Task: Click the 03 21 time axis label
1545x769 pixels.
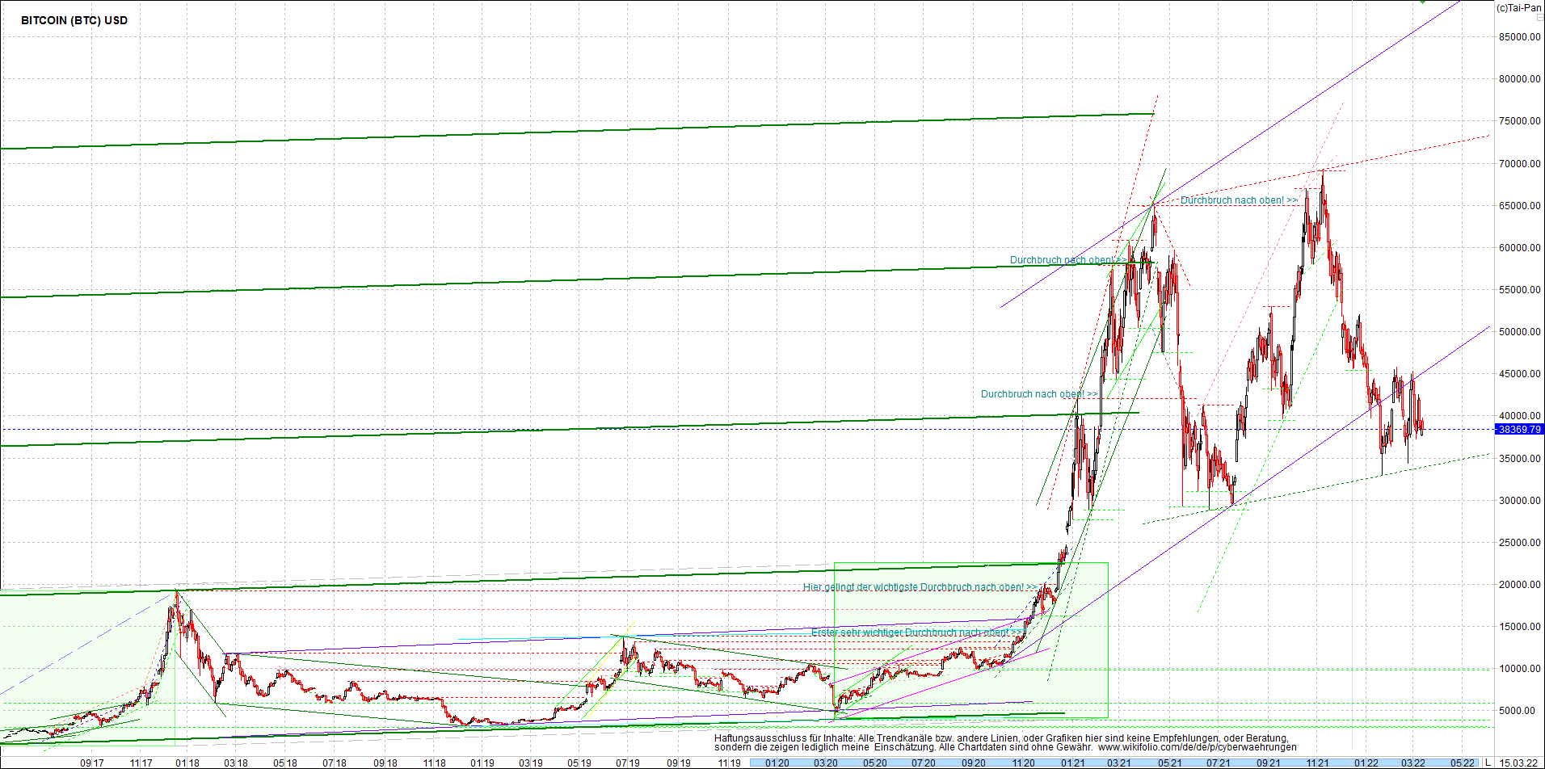Action: click(1119, 763)
